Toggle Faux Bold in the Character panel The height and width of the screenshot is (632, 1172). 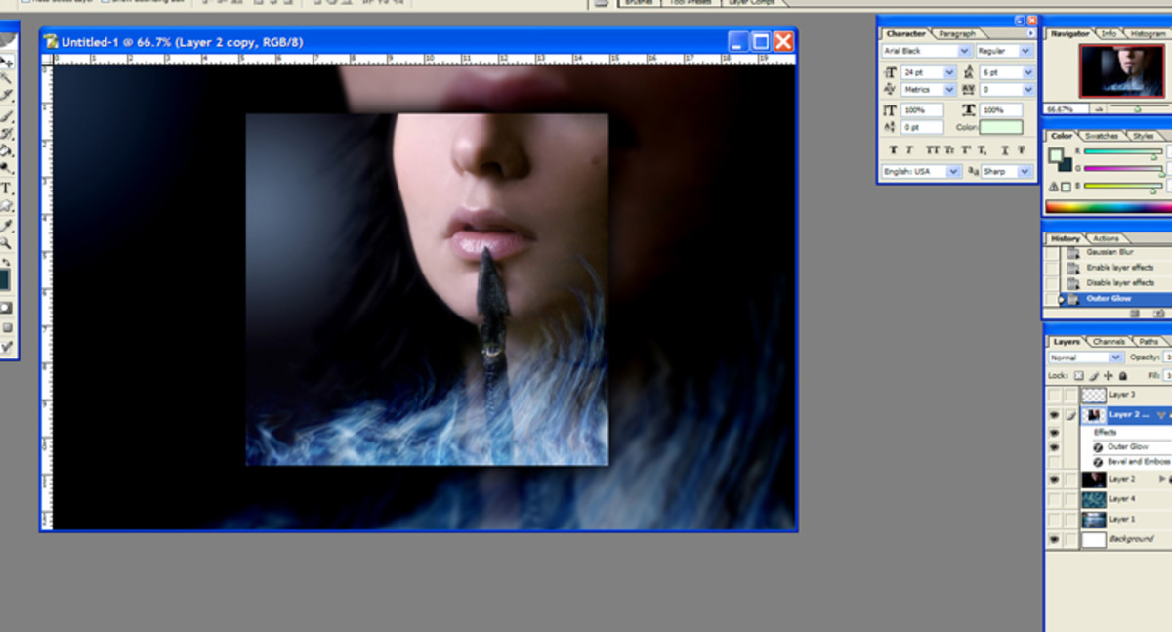[894, 150]
